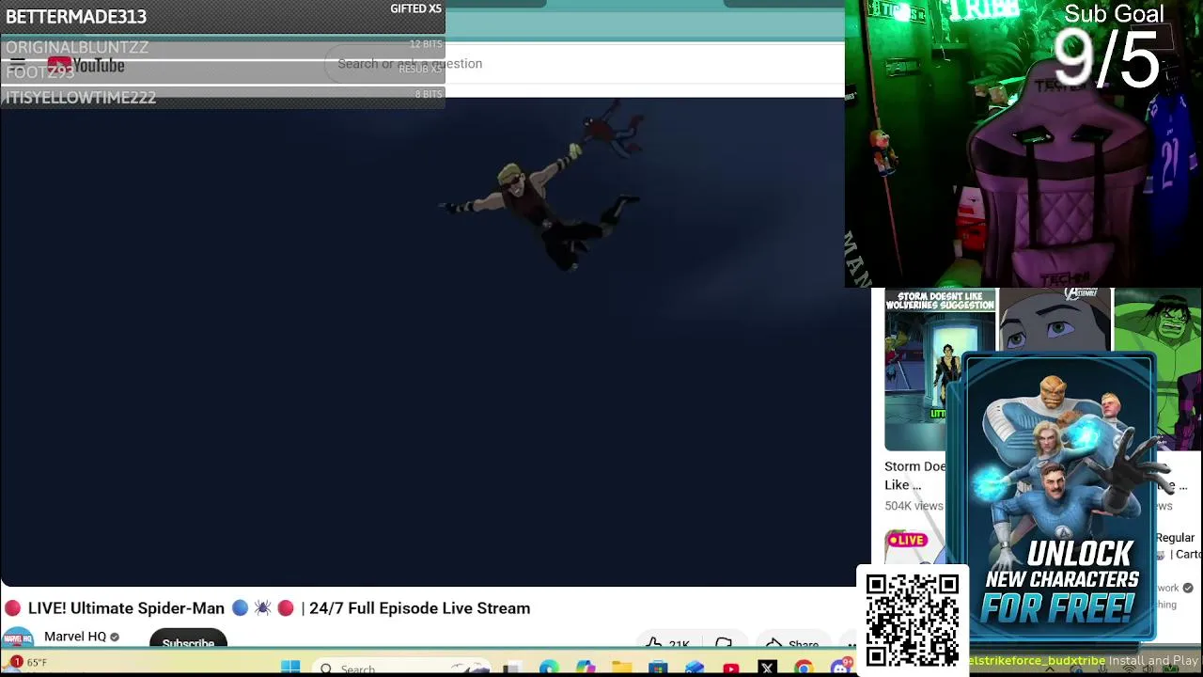Visit the Marvel HQ channel name link
1203x677 pixels.
click(75, 637)
